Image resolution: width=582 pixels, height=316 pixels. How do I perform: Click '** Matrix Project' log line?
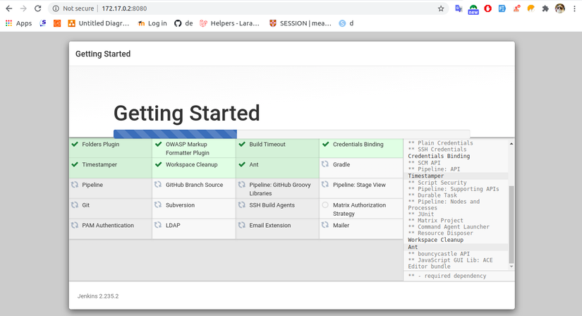pos(435,220)
